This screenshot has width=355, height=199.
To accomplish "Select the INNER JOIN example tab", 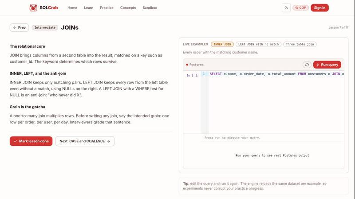I will coord(222,44).
